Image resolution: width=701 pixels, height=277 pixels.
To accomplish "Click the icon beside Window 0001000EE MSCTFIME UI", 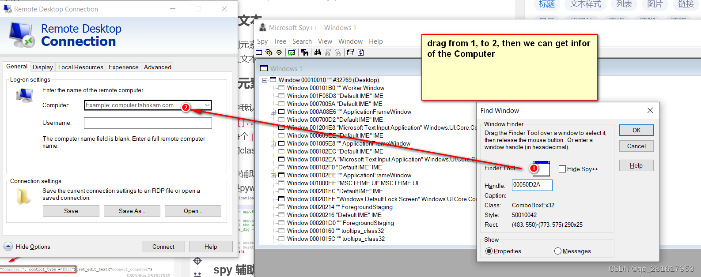I will point(281,183).
